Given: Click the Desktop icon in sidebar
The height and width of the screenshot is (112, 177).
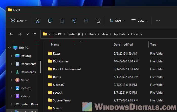Looking at the screenshot, I should (17, 56).
